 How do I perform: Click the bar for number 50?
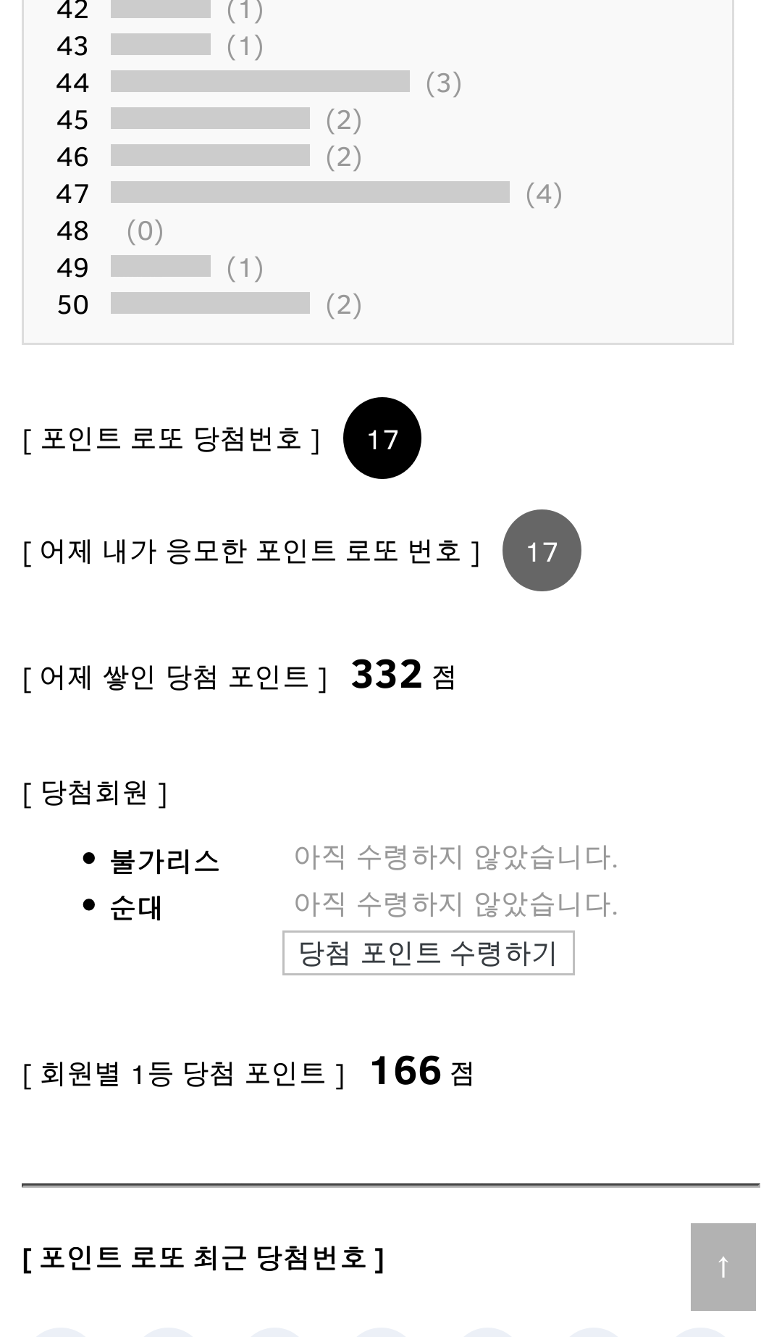pyautogui.click(x=210, y=304)
